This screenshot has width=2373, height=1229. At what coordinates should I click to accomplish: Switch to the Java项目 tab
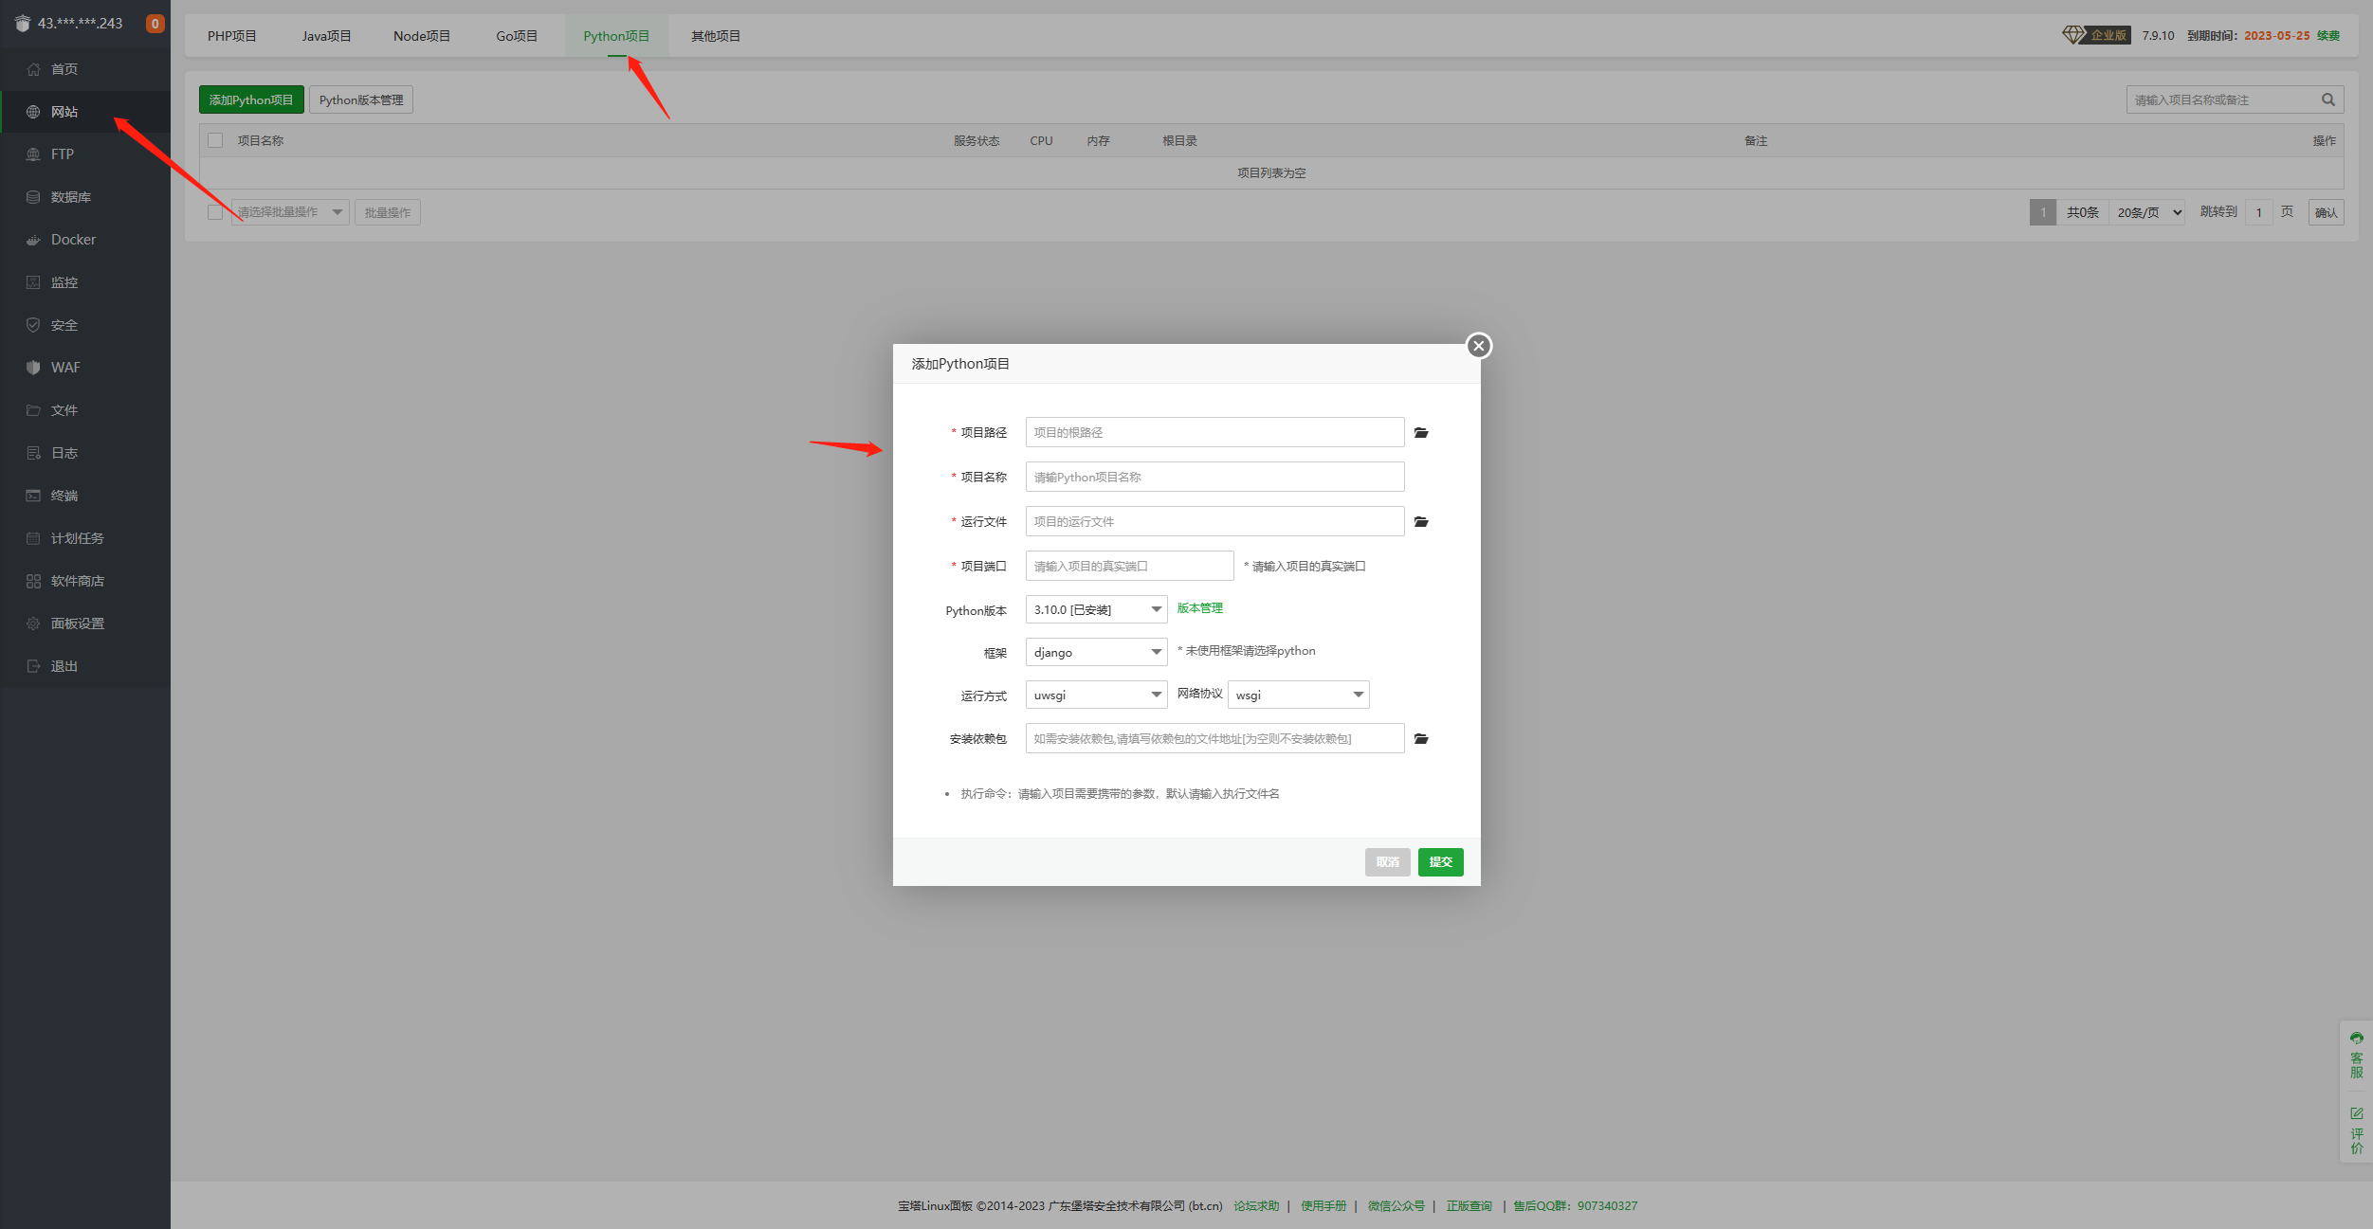click(x=327, y=36)
